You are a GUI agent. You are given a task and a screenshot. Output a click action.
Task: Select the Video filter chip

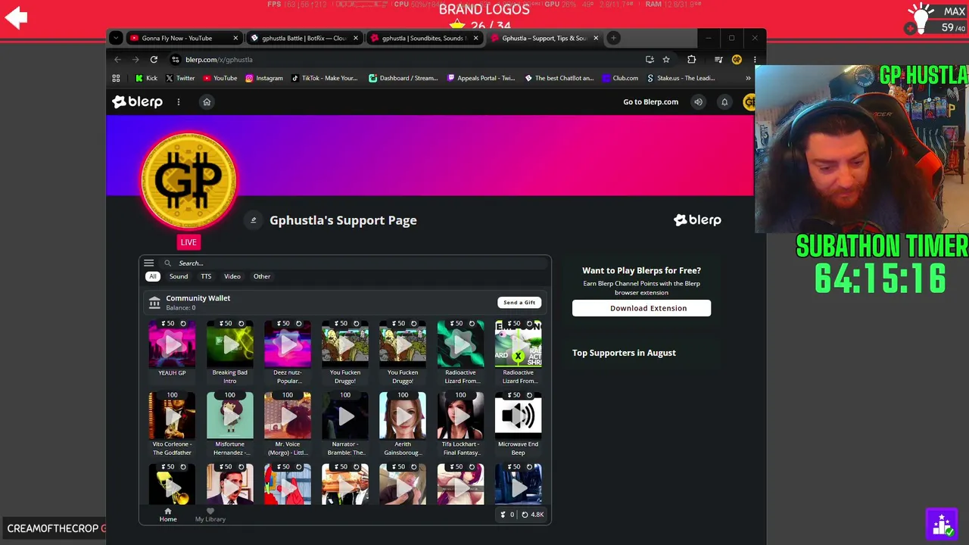pyautogui.click(x=232, y=276)
